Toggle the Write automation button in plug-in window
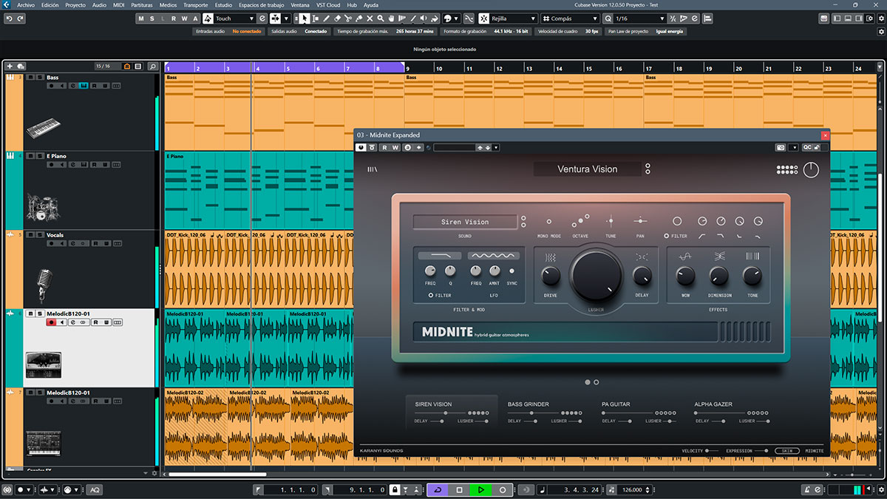The width and height of the screenshot is (887, 499). [x=395, y=148]
